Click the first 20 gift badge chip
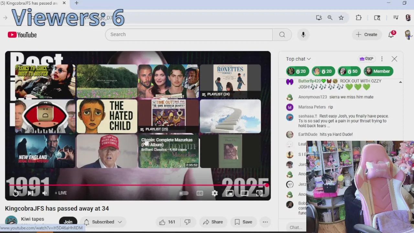414x233 pixels. point(298,71)
